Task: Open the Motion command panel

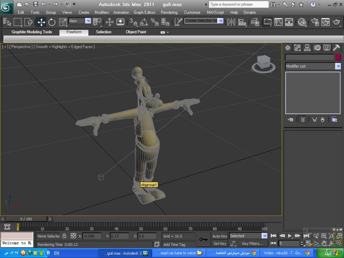Action: pyautogui.click(x=317, y=48)
